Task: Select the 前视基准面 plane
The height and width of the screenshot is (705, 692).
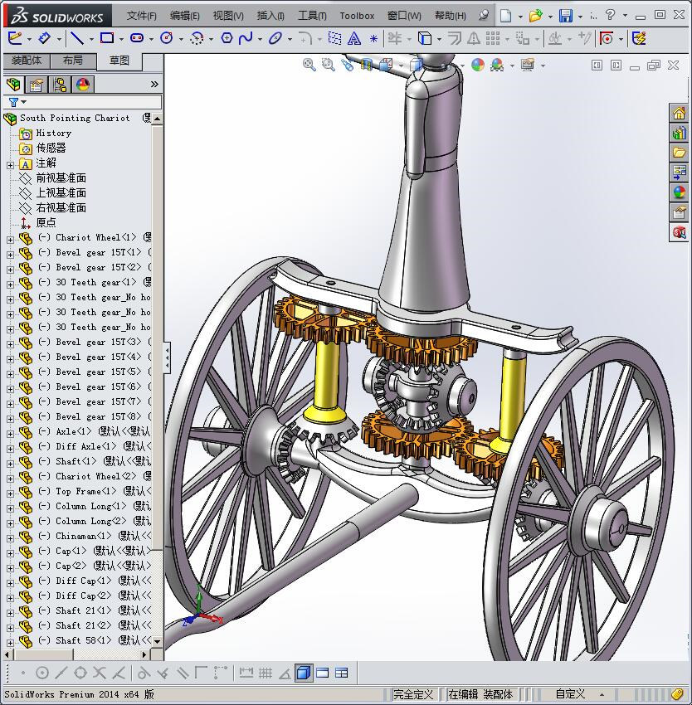Action: click(61, 178)
